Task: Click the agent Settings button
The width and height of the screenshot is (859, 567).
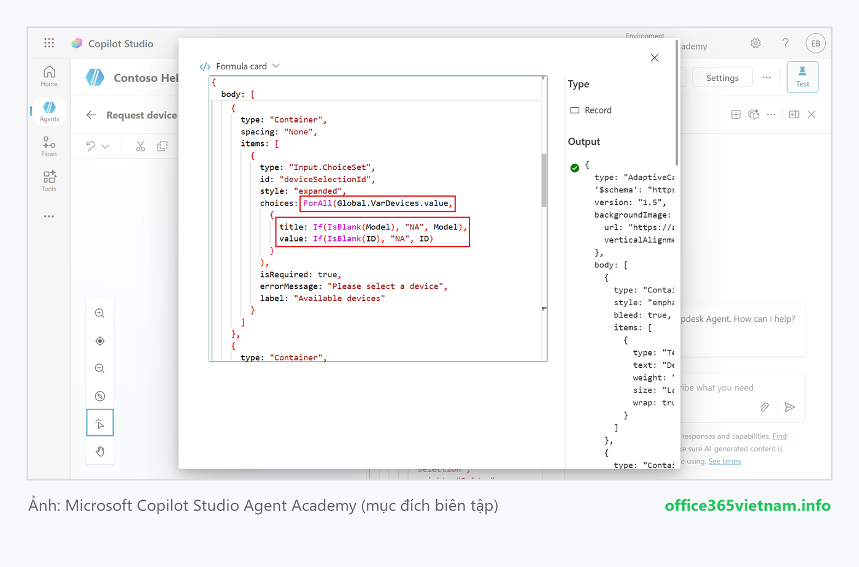Action: pos(722,78)
